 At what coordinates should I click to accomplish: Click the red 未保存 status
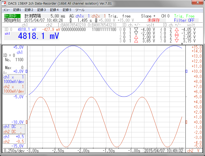(x=153, y=20)
